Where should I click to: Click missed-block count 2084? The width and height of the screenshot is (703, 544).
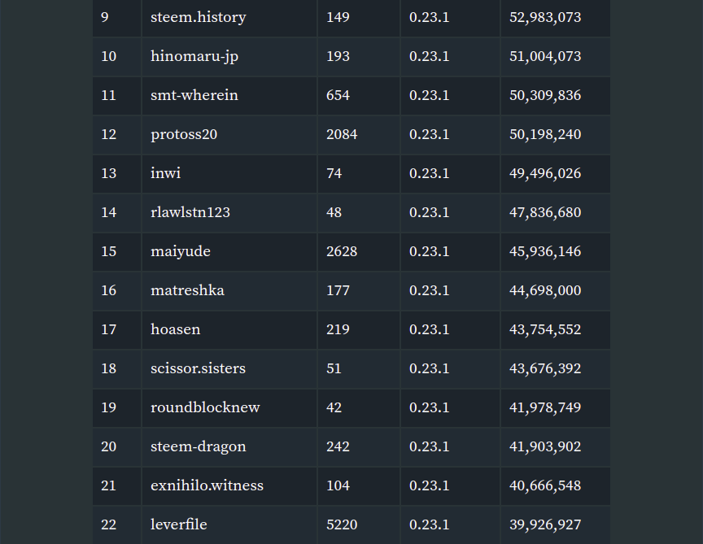[x=342, y=134]
